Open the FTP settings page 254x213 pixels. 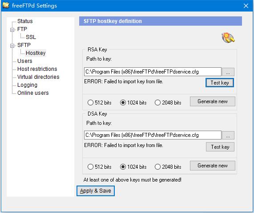(x=22, y=29)
